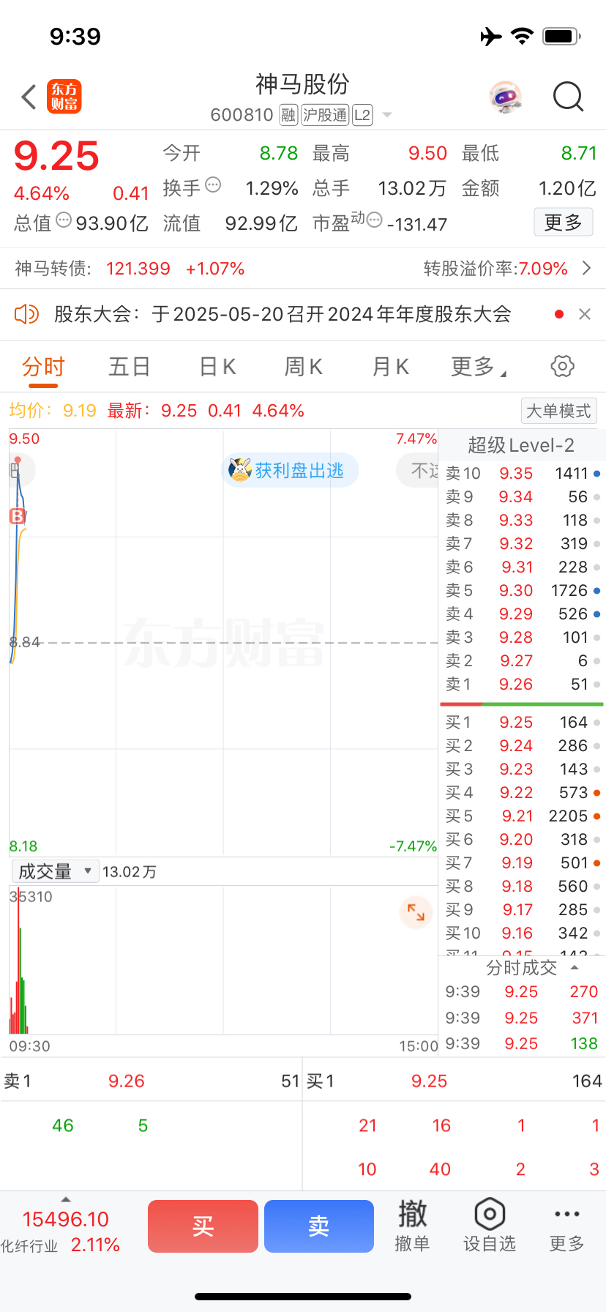This screenshot has height=1312, width=606.
Task: Tap the buy-sell ratio bar
Action: click(522, 704)
